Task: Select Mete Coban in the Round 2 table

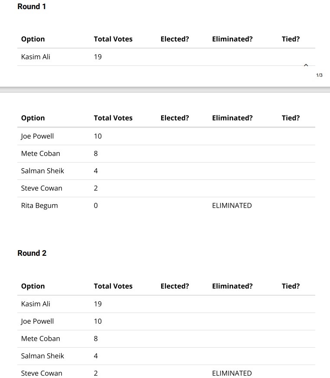Action: [40, 339]
